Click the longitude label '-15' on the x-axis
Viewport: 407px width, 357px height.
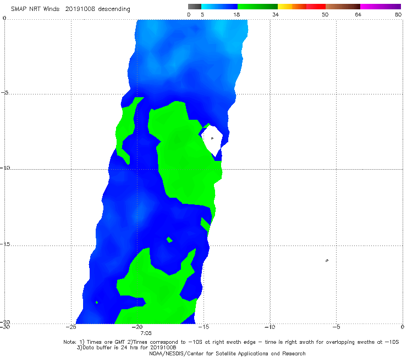click(204, 327)
